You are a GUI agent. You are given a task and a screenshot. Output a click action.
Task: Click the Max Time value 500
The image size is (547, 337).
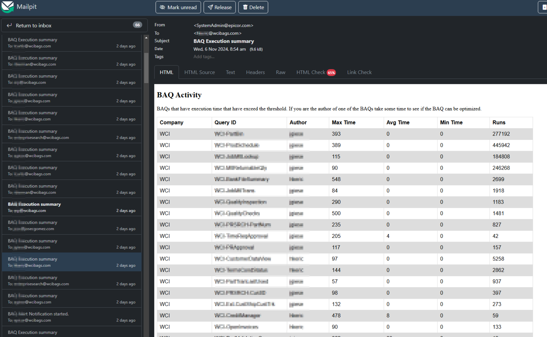pos(336,213)
